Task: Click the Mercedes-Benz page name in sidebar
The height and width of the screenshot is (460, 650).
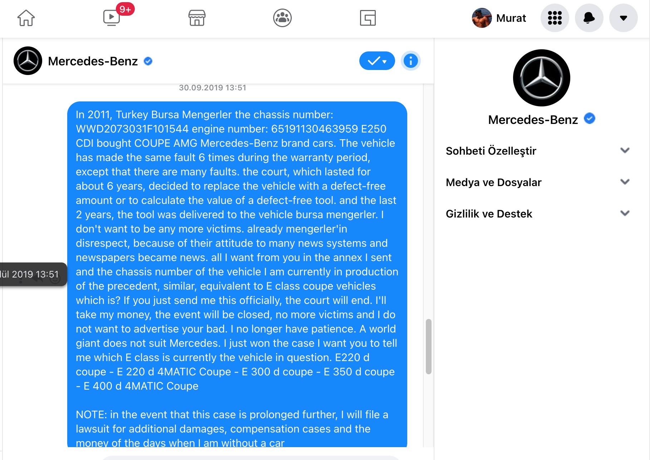Action: click(x=533, y=120)
